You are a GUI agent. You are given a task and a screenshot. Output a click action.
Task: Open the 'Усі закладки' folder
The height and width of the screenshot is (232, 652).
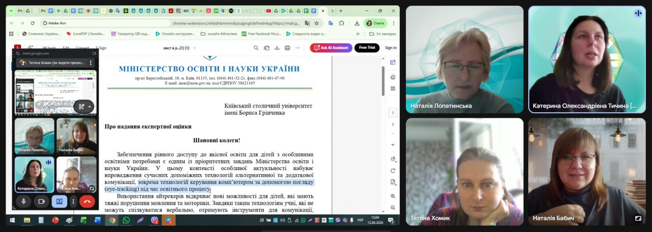click(x=382, y=34)
